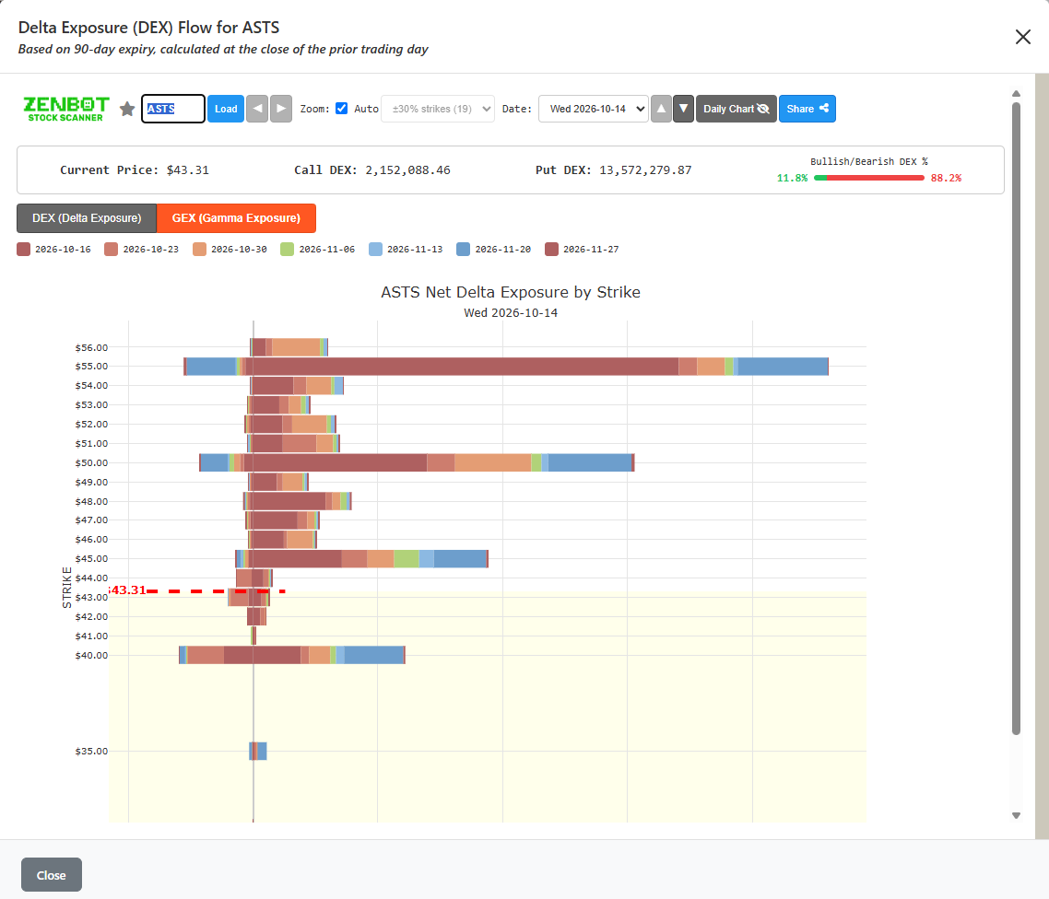Screen dimensions: 1049x899
Task: Click the 11.8% bullish percentage
Action: (x=792, y=178)
